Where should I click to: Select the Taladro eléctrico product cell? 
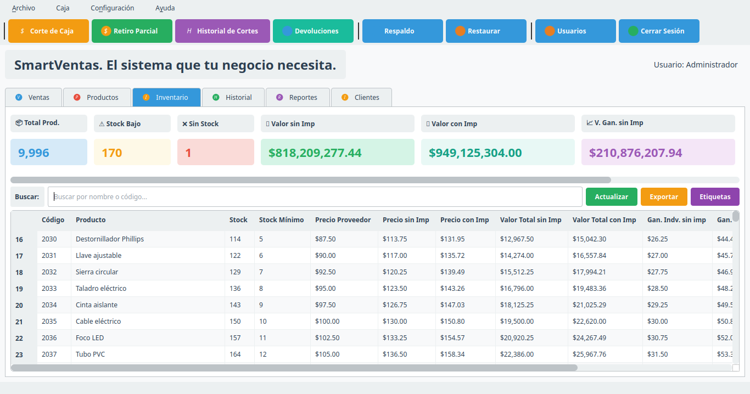click(x=148, y=288)
